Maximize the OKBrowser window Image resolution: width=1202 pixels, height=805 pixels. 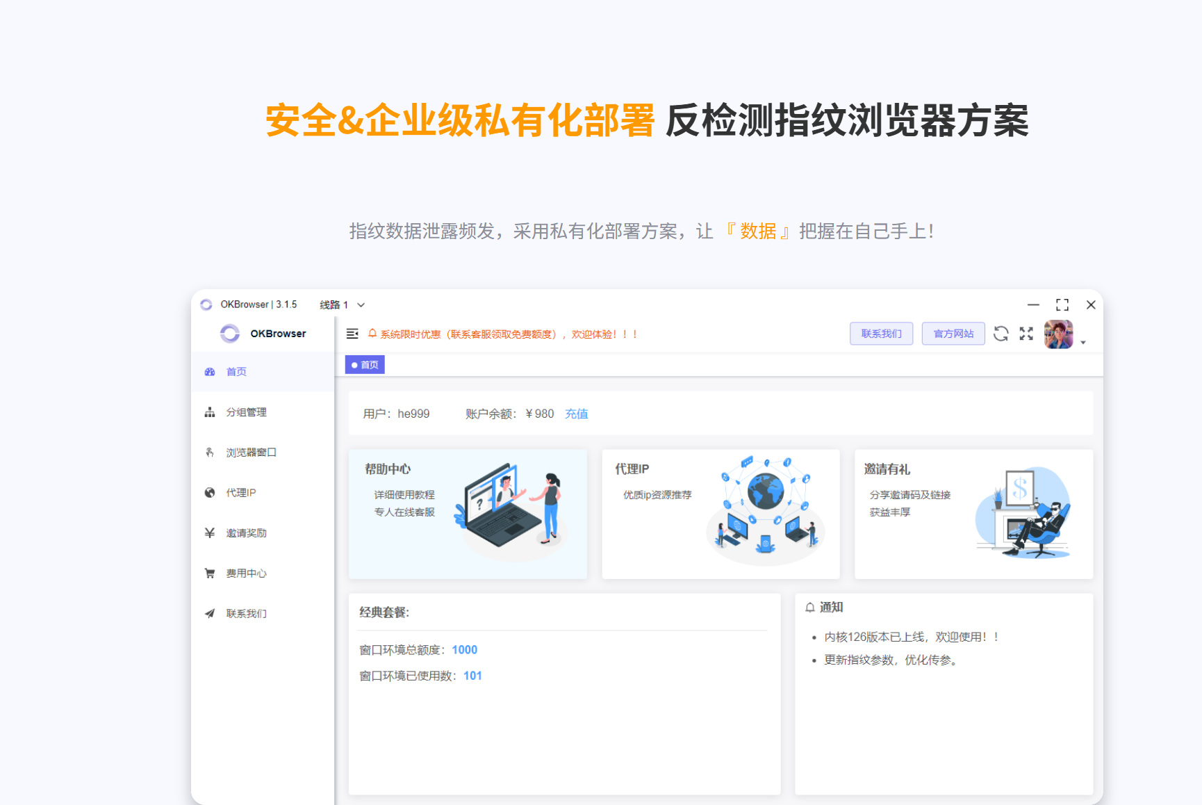(x=1062, y=305)
